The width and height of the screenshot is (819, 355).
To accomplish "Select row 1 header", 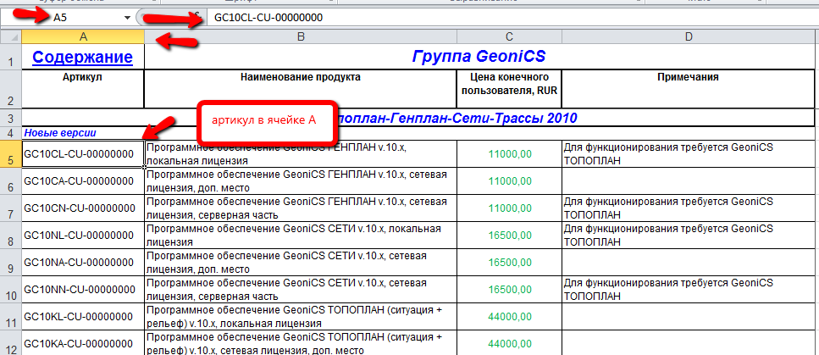I will coord(11,57).
